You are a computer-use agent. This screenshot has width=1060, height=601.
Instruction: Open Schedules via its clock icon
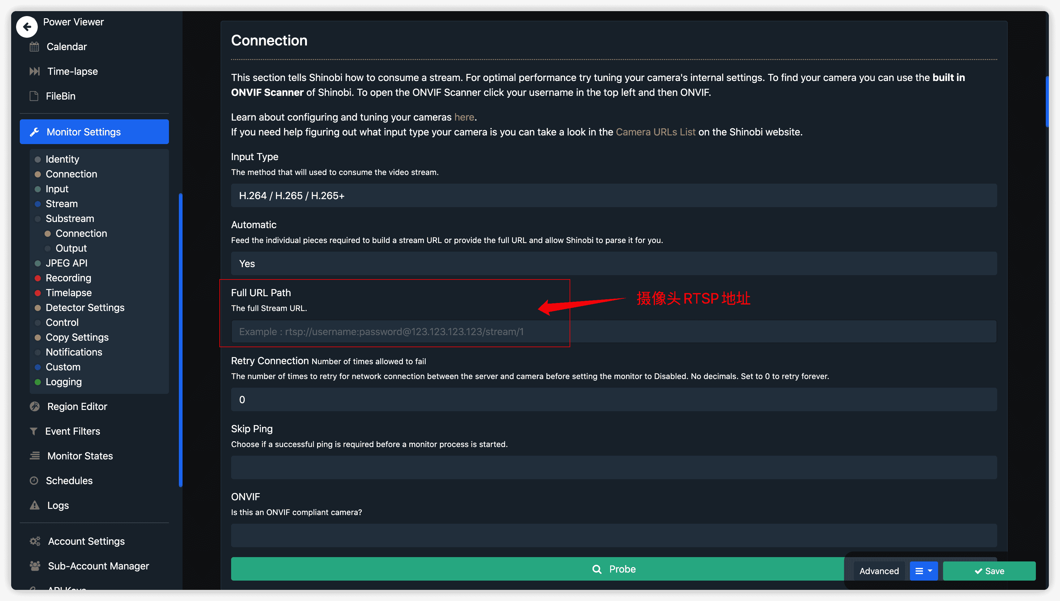(34, 480)
